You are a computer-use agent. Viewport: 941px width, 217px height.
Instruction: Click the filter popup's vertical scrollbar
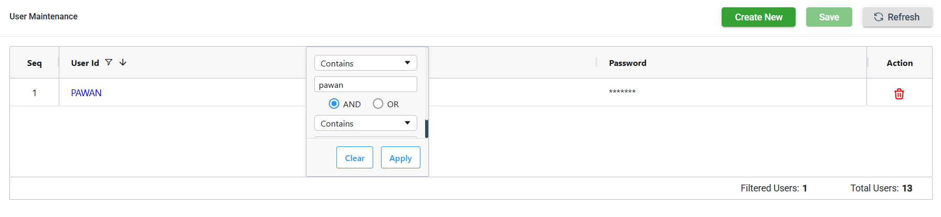(x=427, y=128)
